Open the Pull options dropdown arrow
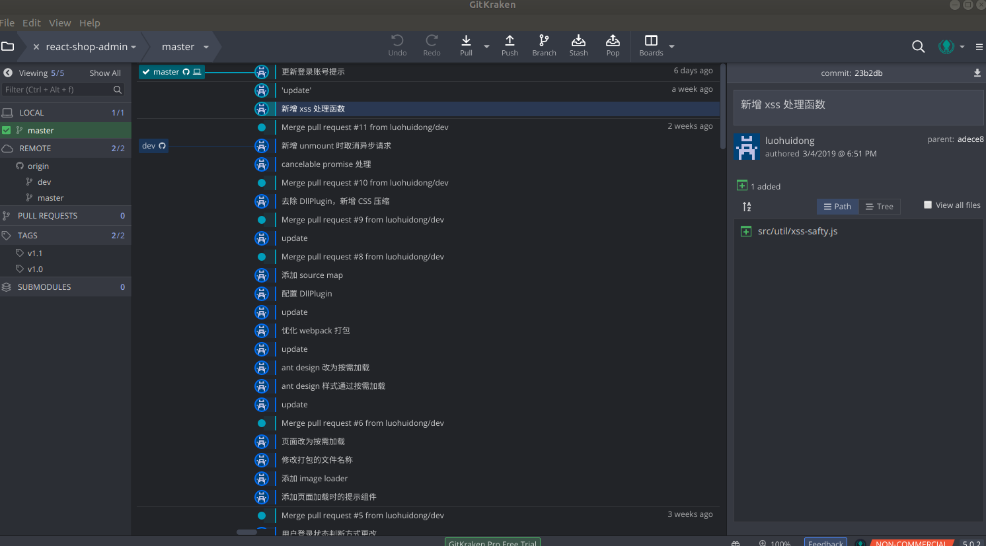The image size is (986, 546). [x=486, y=47]
